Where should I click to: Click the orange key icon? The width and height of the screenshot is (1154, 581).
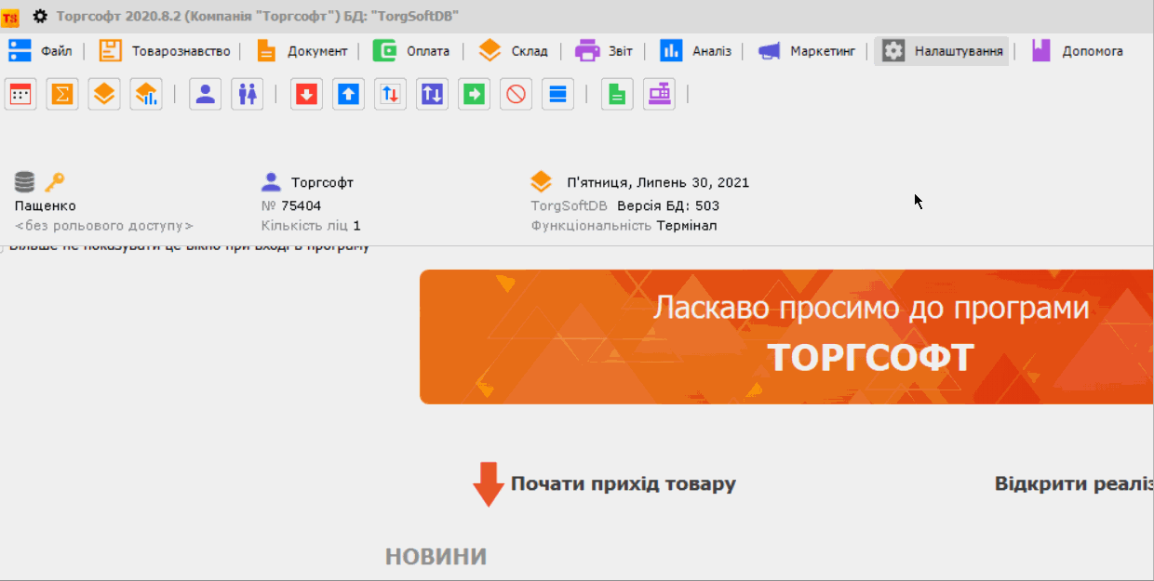pos(54,182)
